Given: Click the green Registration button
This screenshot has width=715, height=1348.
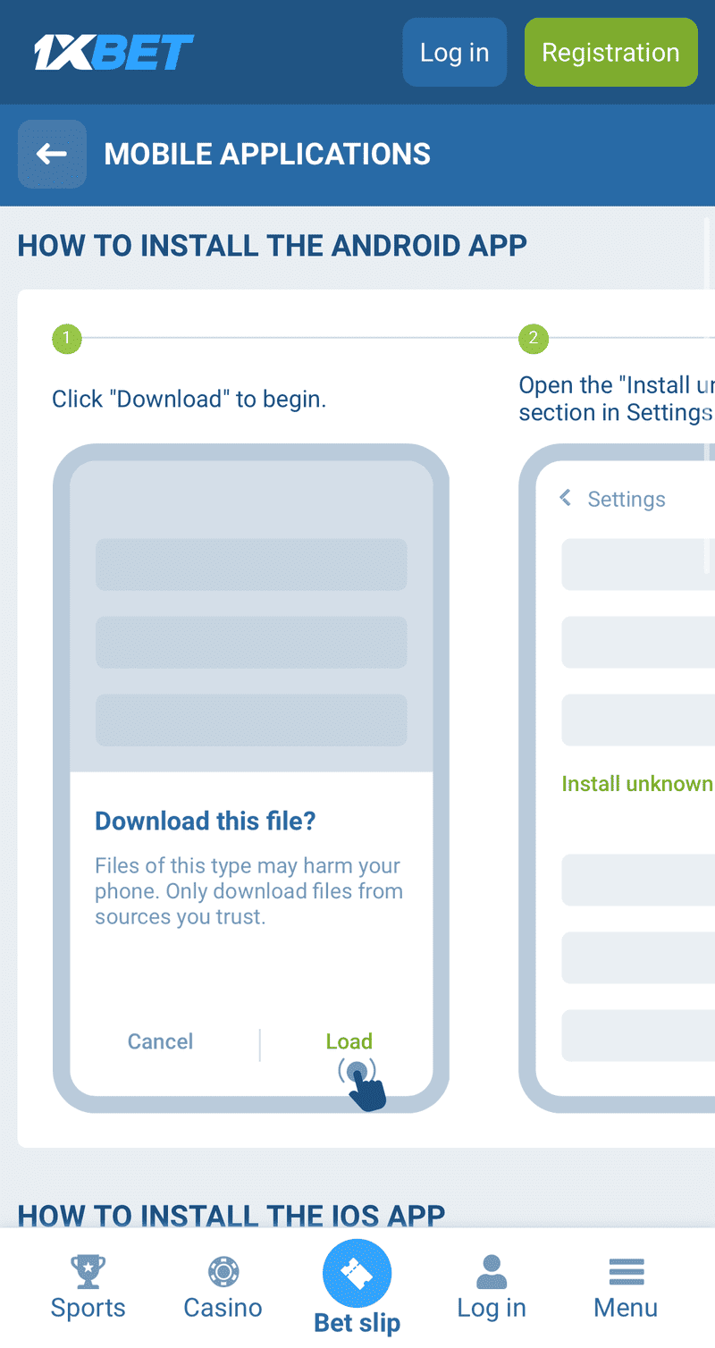Looking at the screenshot, I should [x=610, y=53].
